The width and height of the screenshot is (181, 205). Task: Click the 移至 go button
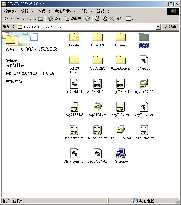click(170, 27)
